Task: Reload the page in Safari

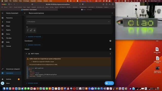Action: [x=80, y=4]
